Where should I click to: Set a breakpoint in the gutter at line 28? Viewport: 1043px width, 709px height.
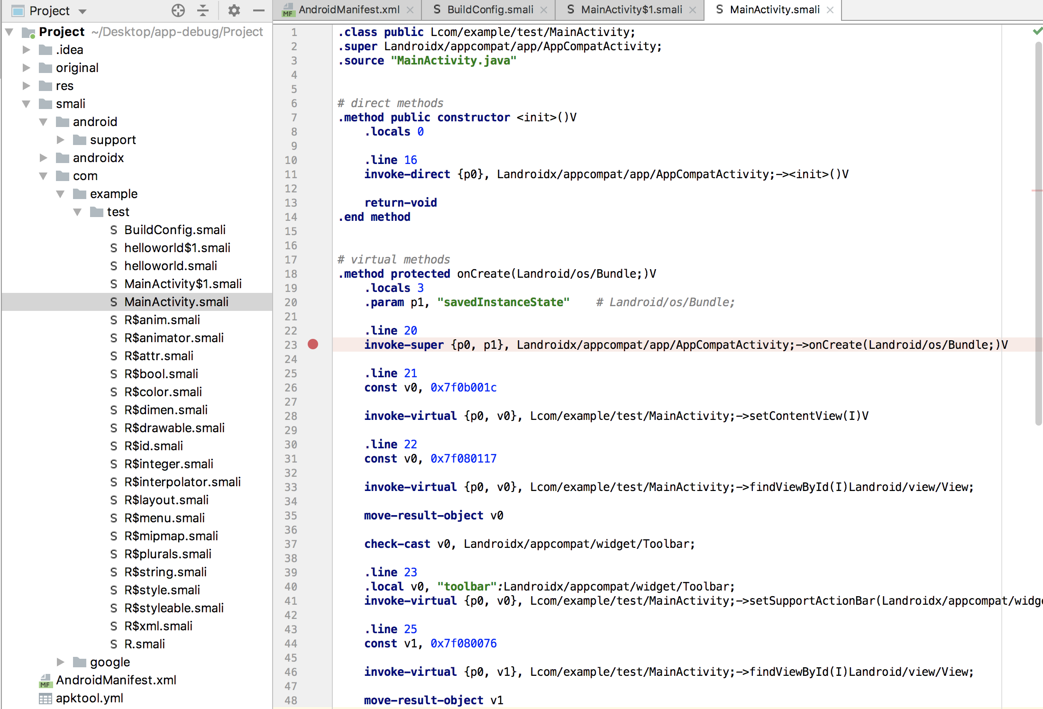pyautogui.click(x=313, y=416)
